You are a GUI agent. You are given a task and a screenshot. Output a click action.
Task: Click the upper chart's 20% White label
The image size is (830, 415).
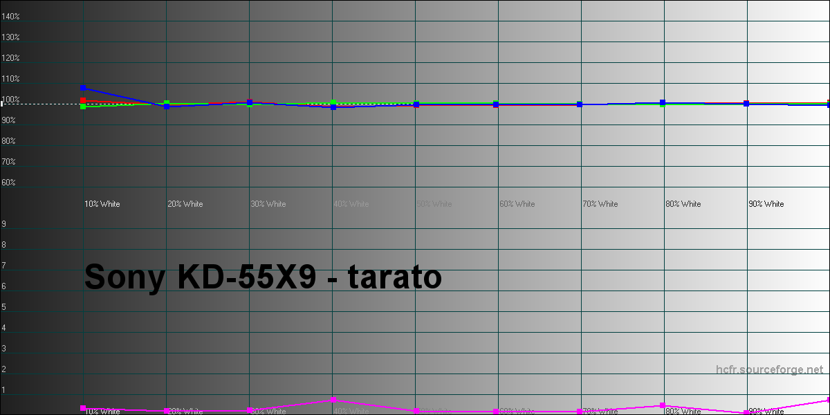click(x=185, y=204)
